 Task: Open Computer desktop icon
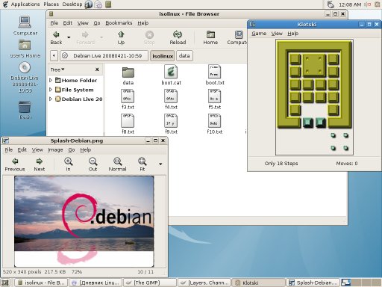(x=25, y=26)
